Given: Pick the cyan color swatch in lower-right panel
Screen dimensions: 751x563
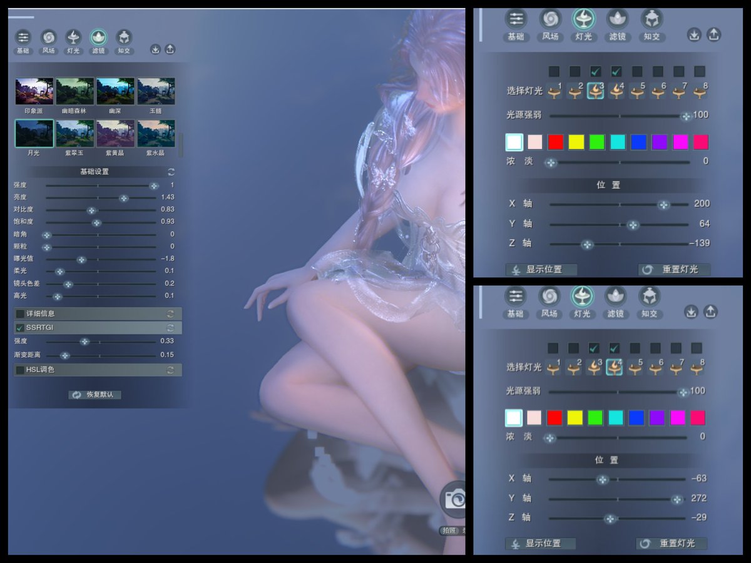Looking at the screenshot, I should [616, 417].
